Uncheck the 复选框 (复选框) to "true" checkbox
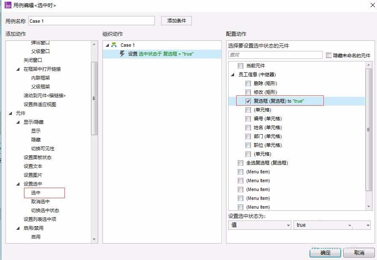377x260 pixels. tap(248, 101)
